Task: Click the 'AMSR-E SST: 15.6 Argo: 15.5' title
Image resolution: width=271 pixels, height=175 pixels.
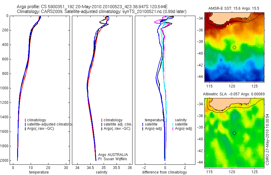Action: 234,8
